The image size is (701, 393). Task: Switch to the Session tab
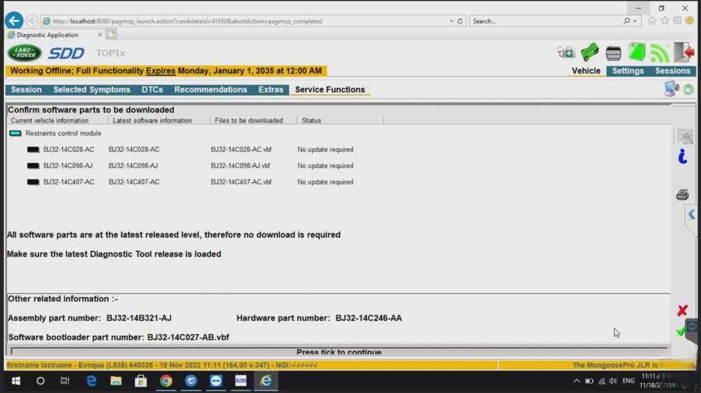[x=26, y=89]
